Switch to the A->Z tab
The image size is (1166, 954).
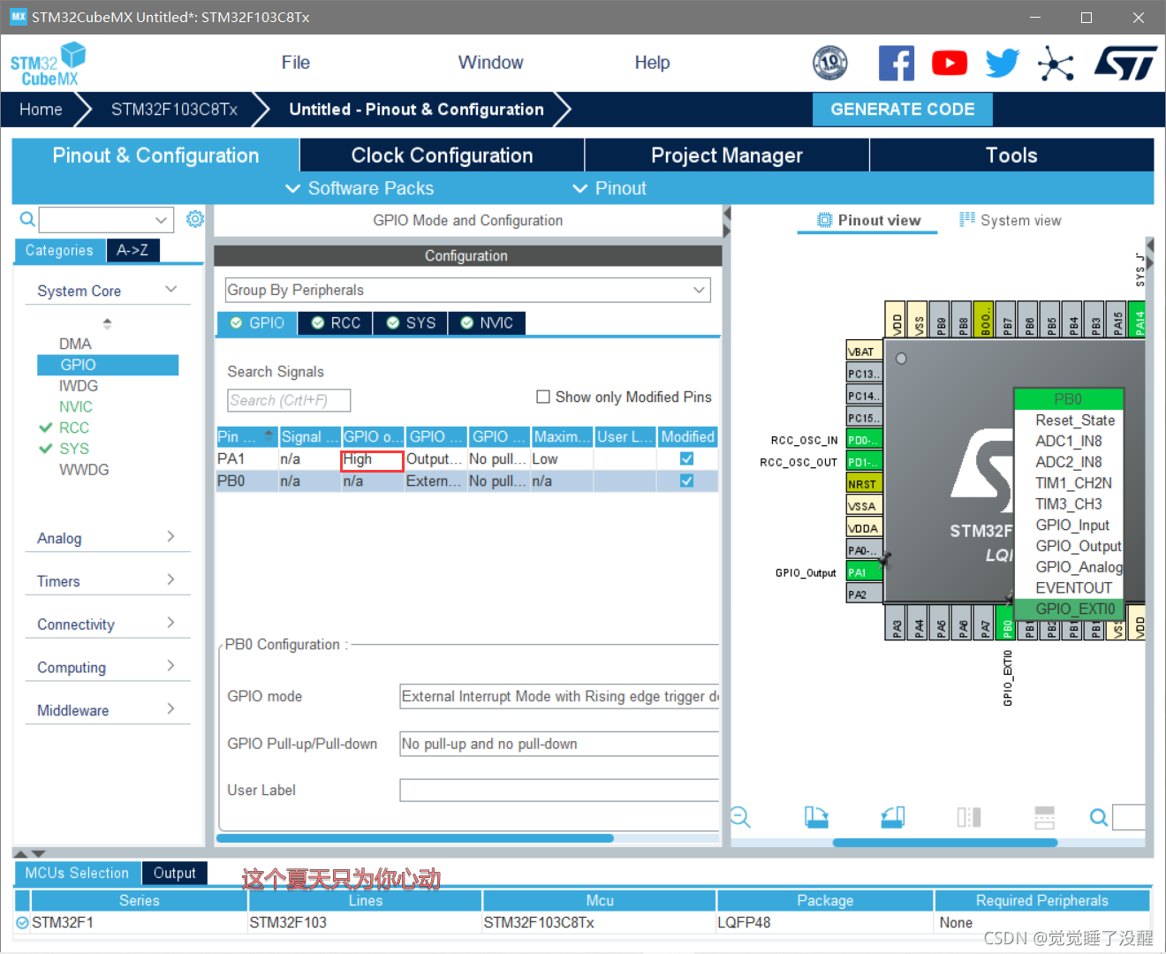[x=132, y=250]
